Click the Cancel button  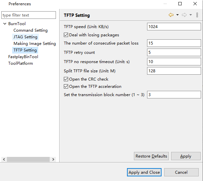181,172
